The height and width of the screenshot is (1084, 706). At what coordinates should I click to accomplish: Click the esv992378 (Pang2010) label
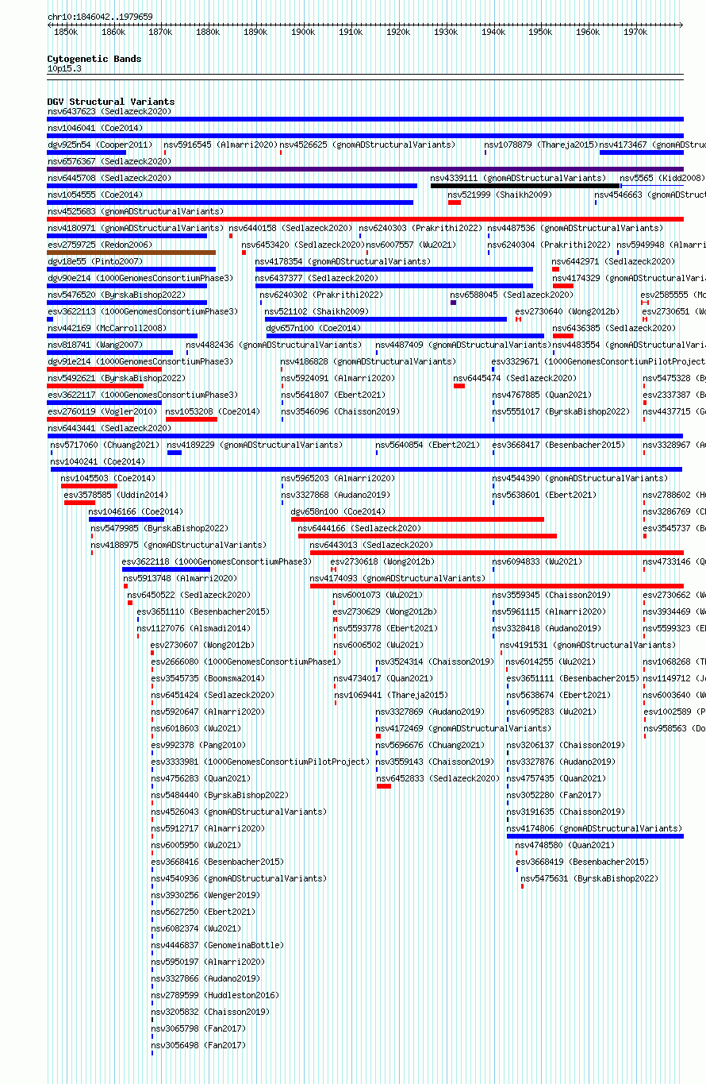(198, 745)
